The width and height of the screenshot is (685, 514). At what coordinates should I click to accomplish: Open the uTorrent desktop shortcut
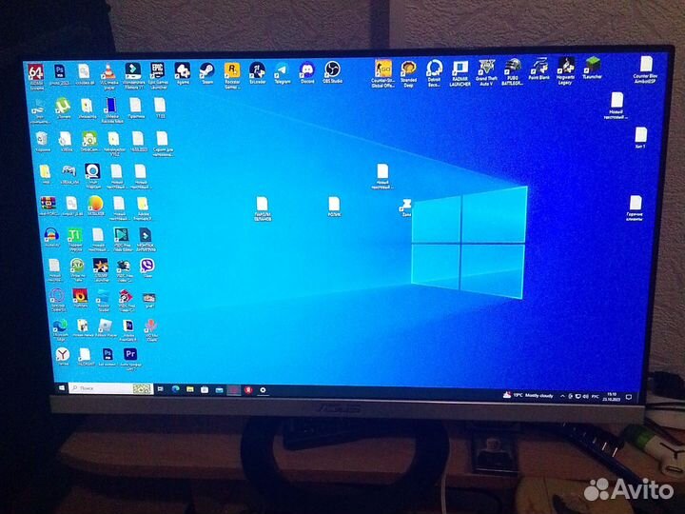[64, 108]
